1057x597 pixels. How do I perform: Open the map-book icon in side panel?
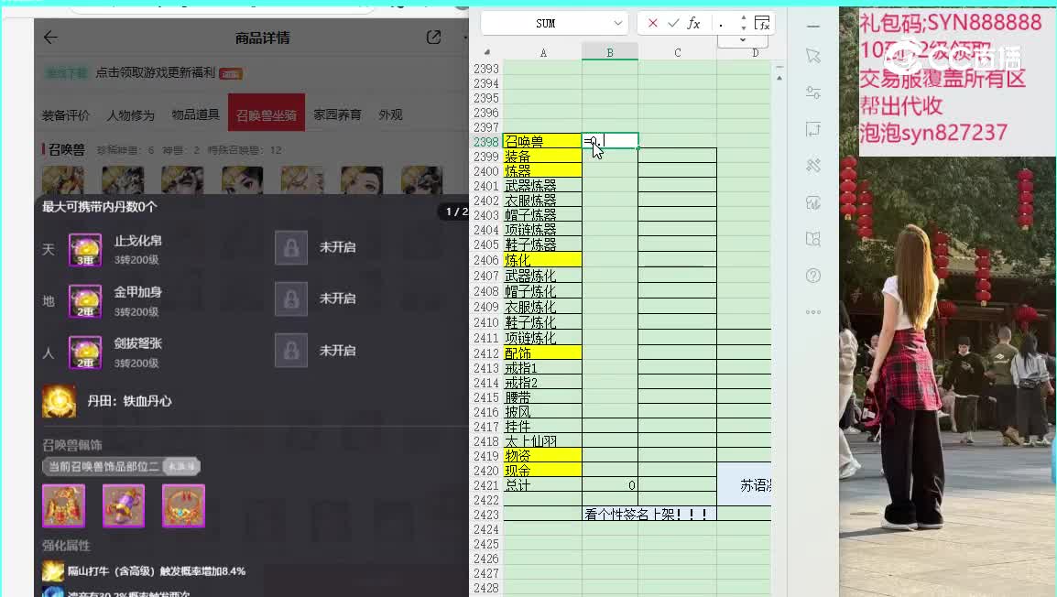click(x=813, y=239)
